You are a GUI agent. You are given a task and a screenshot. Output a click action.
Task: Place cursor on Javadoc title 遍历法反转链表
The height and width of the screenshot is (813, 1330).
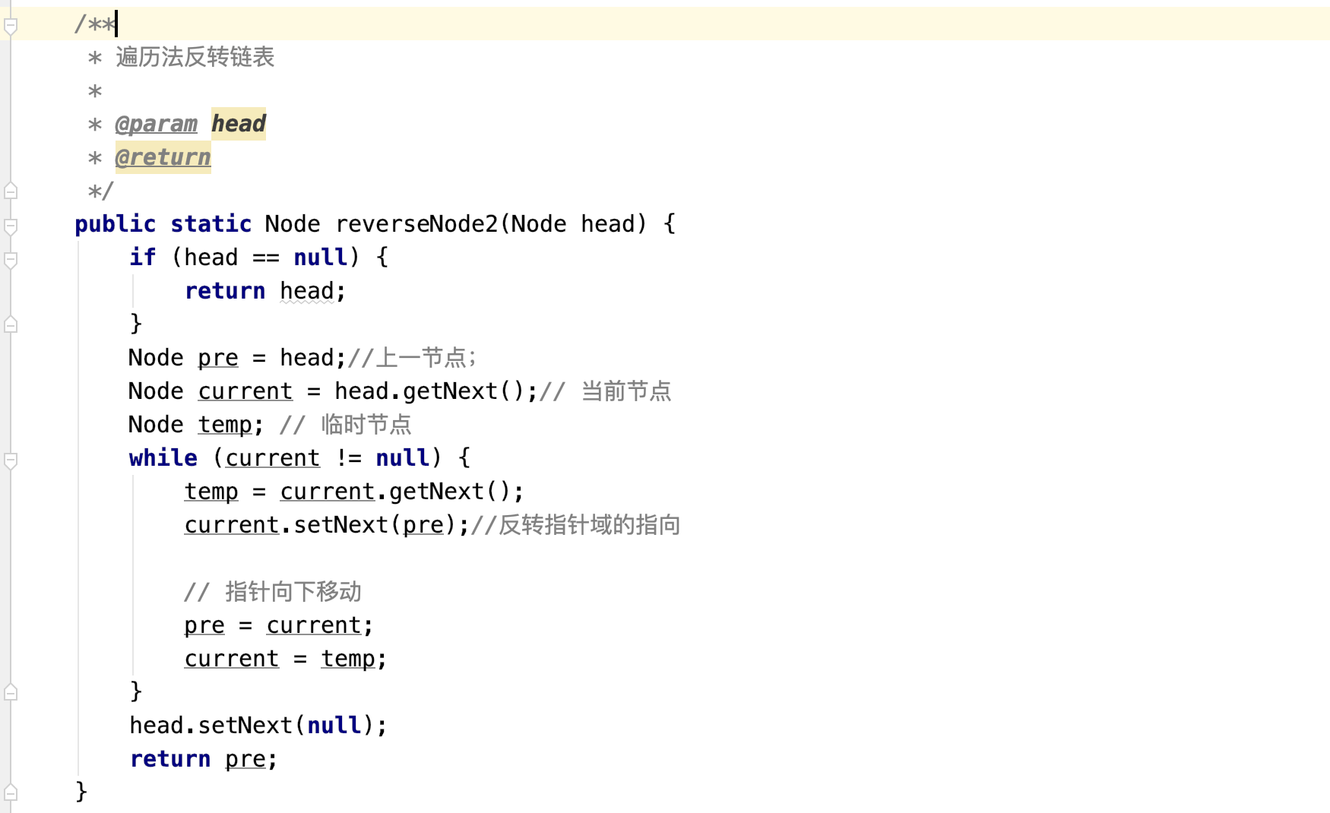(x=195, y=57)
